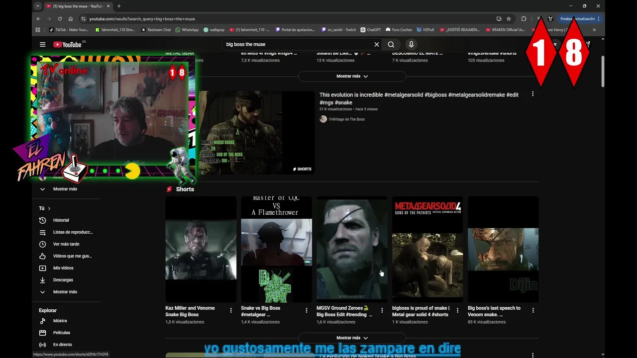Image resolution: width=637 pixels, height=358 pixels.
Task: Expand 'Mostrar más' below Descargas in sidebar
Action: (x=65, y=292)
